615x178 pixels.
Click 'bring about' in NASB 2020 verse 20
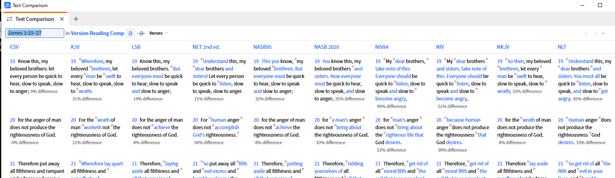349,127
